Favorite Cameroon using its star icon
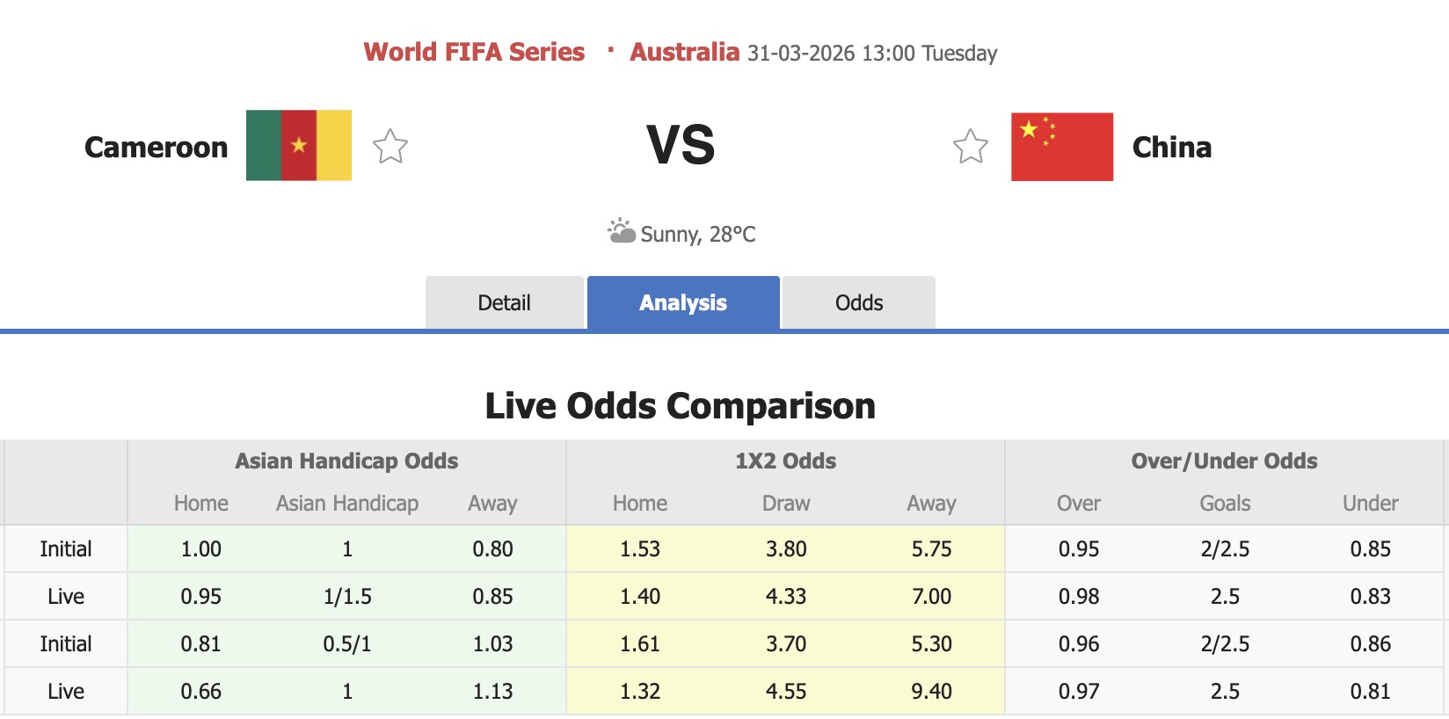 [390, 147]
